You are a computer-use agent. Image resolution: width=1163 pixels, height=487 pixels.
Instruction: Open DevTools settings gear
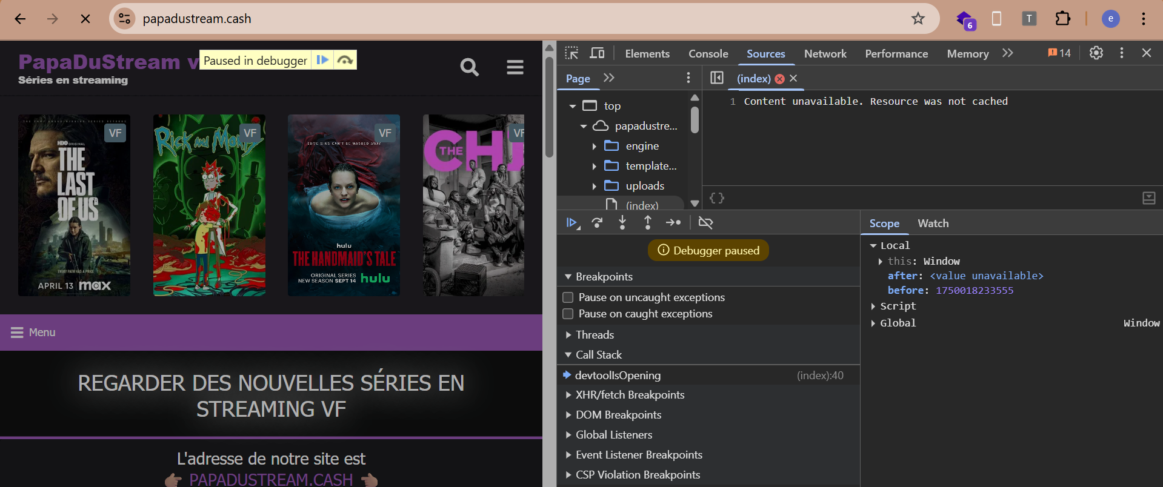(x=1096, y=53)
